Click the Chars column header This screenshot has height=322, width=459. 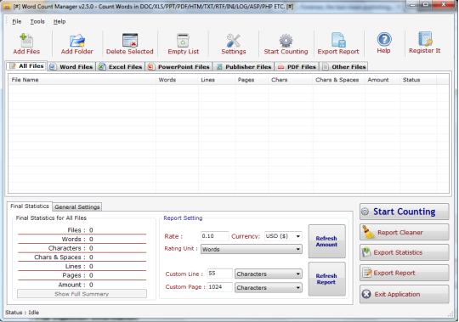pos(291,80)
